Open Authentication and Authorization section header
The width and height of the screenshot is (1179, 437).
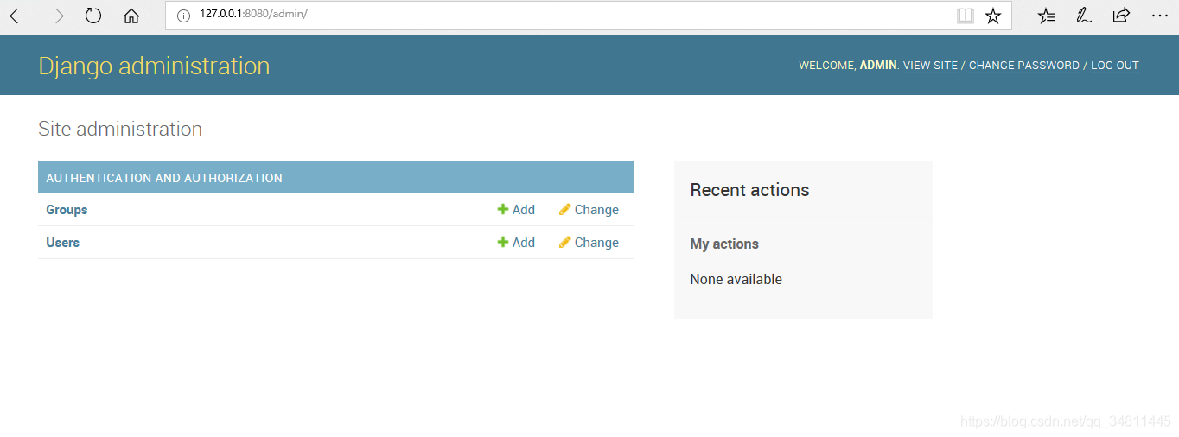click(x=164, y=178)
